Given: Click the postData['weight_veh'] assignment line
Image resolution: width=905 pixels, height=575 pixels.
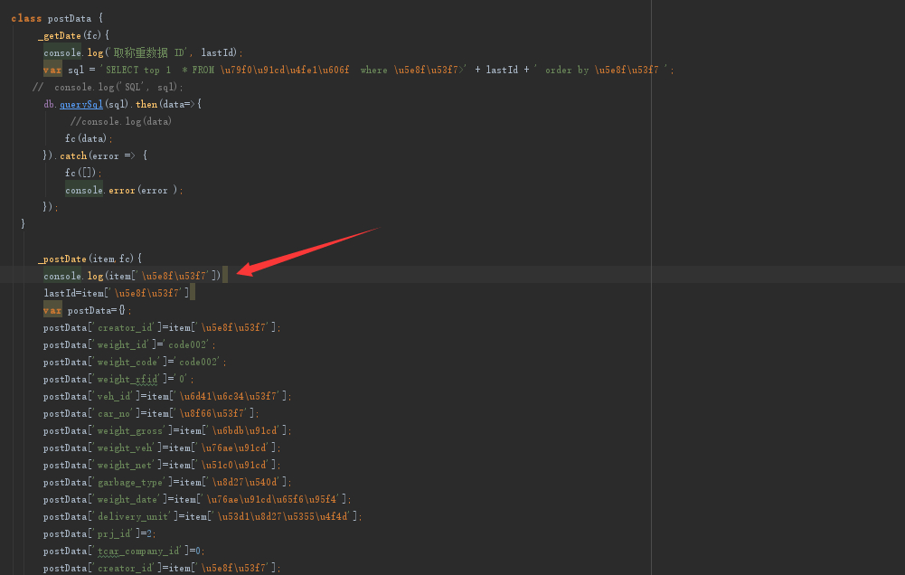Looking at the screenshot, I should point(162,448).
